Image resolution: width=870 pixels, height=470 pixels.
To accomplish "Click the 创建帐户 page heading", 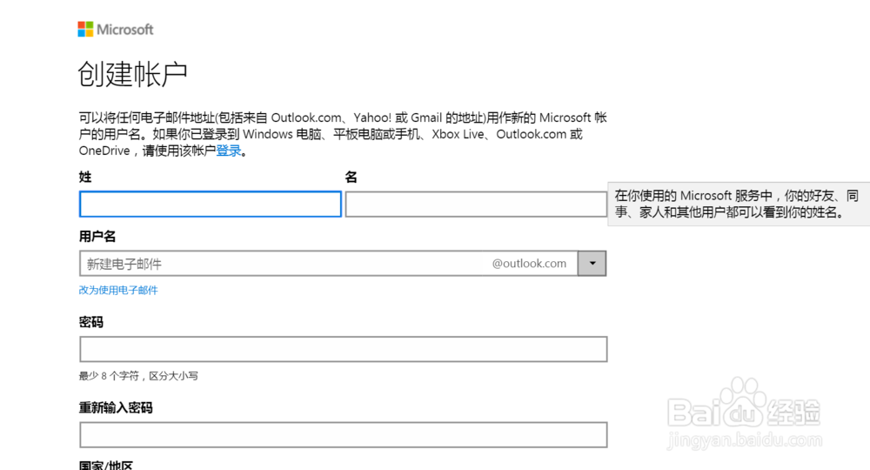I will pyautogui.click(x=132, y=74).
